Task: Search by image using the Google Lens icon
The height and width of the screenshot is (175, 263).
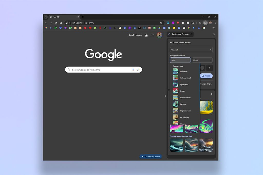Action: tap(138, 69)
